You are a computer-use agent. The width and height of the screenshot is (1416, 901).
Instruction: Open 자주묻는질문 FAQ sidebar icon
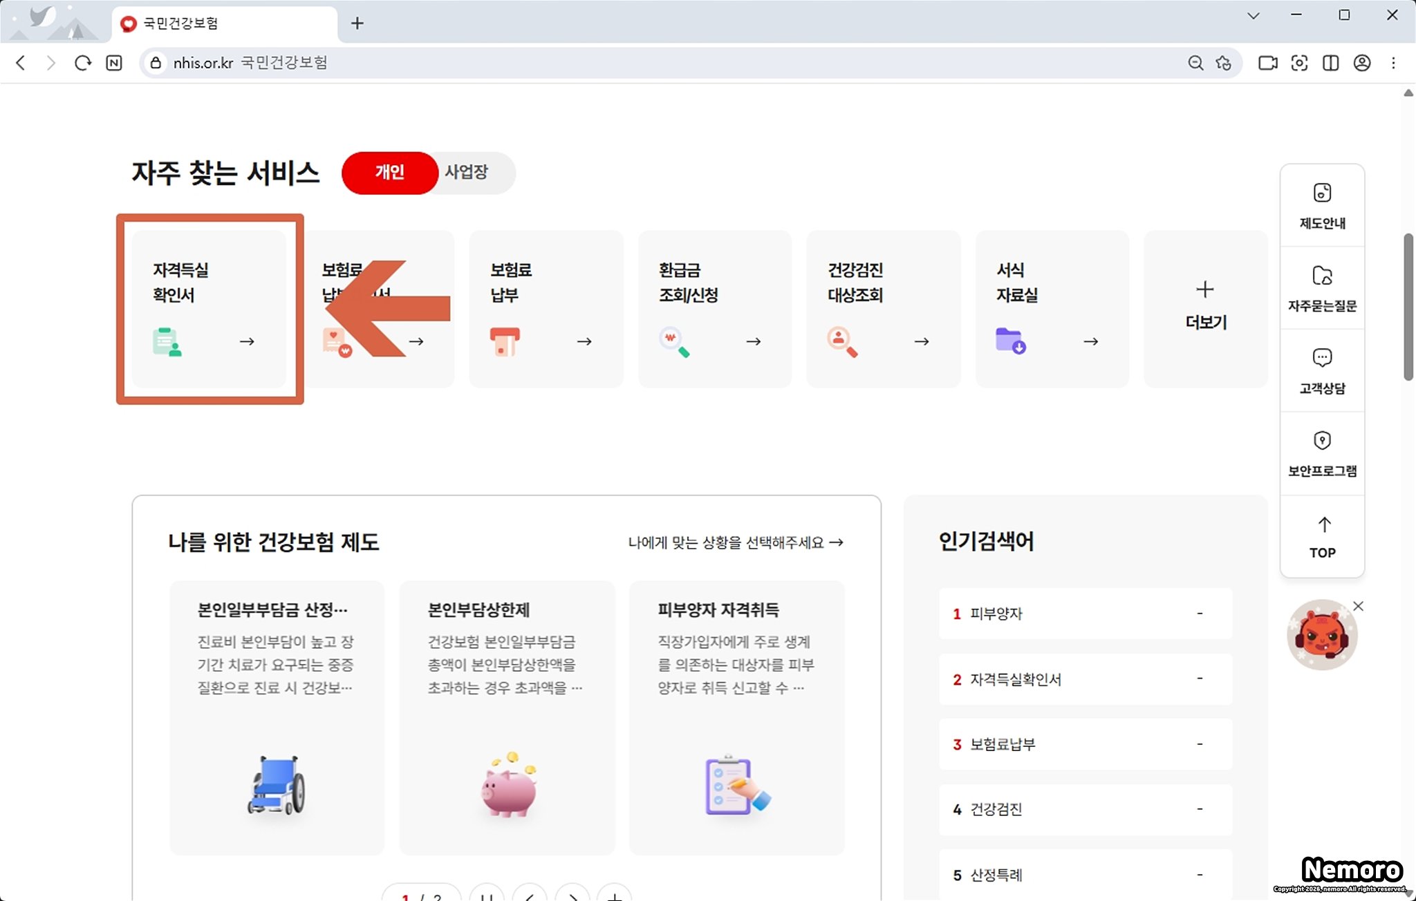[1322, 288]
